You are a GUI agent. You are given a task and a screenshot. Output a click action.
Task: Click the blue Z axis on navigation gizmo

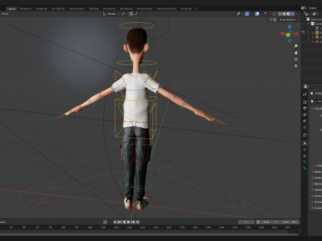(290, 27)
